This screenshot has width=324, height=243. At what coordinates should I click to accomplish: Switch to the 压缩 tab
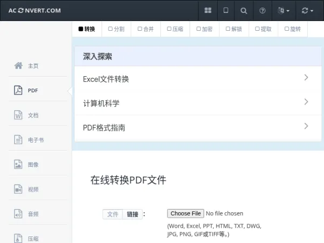coord(175,29)
